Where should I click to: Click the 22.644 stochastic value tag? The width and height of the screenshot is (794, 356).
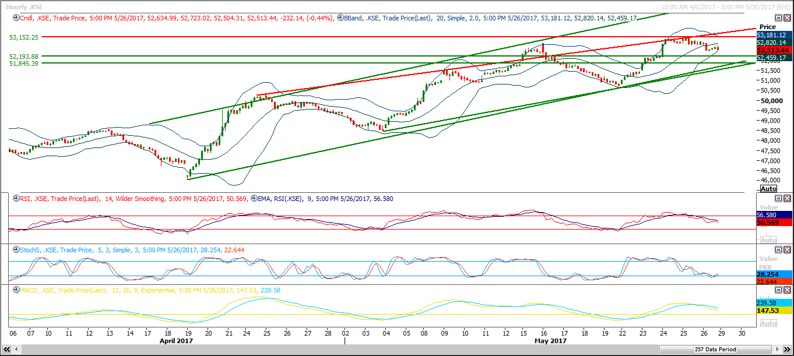pyautogui.click(x=774, y=282)
